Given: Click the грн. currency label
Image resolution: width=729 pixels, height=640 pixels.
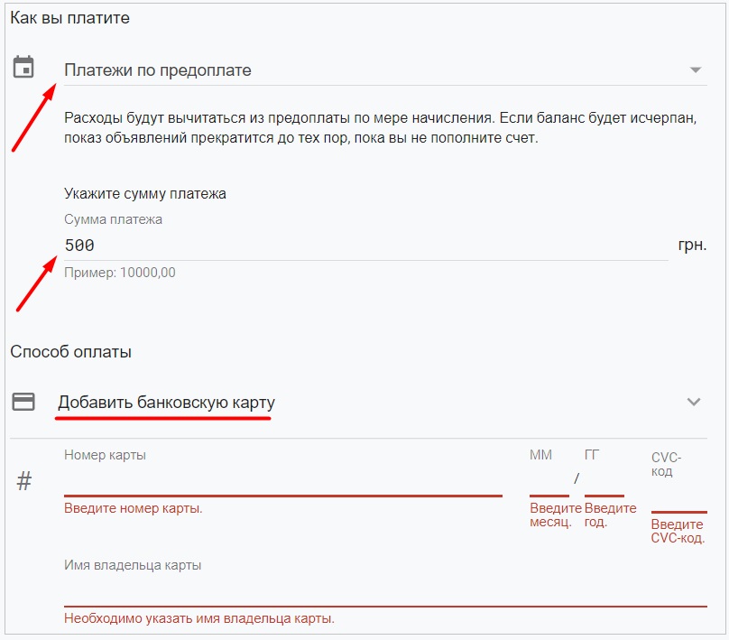Looking at the screenshot, I should pyautogui.click(x=692, y=246).
